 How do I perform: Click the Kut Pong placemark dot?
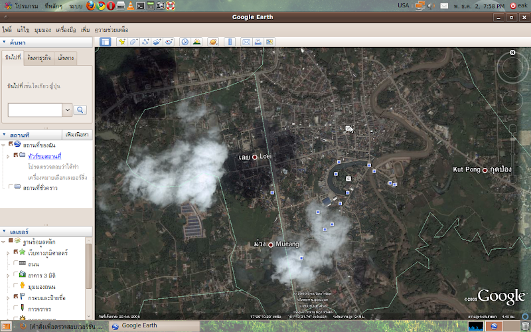485,170
